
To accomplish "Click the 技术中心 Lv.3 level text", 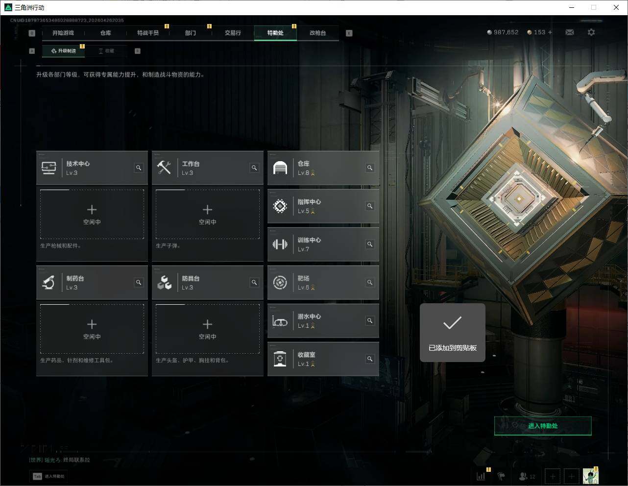I will pos(72,173).
